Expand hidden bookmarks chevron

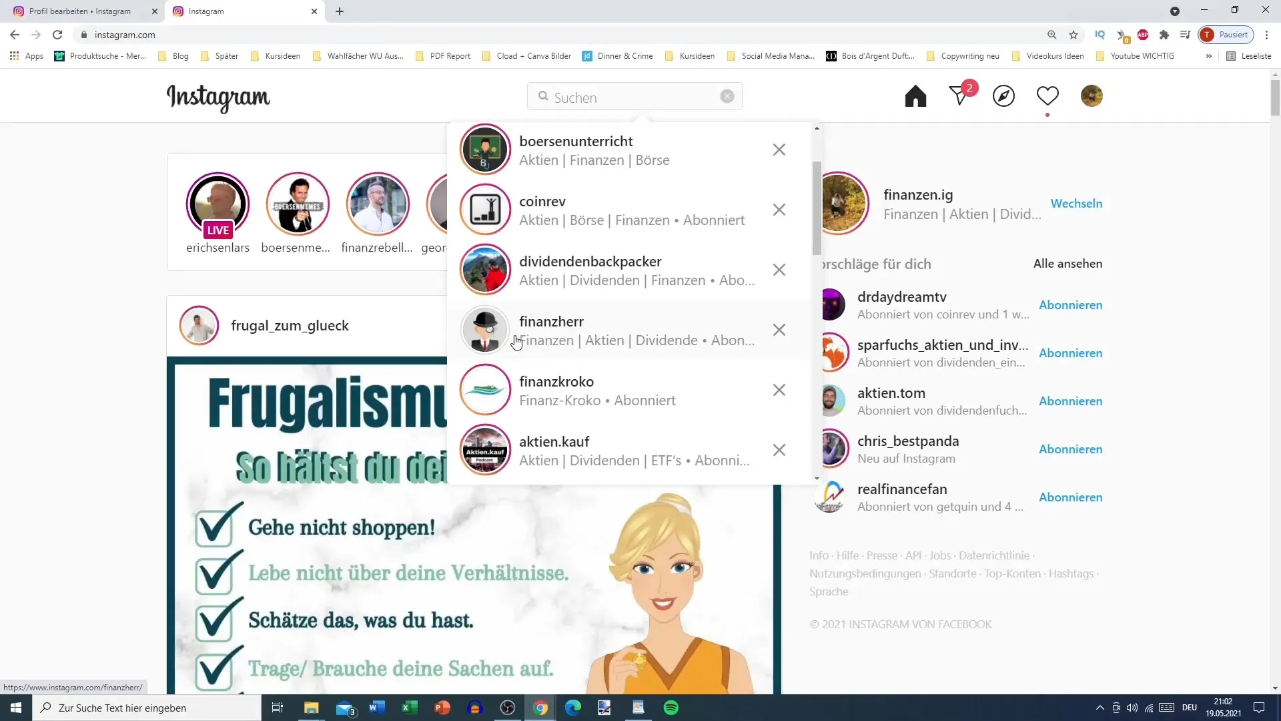point(1208,56)
